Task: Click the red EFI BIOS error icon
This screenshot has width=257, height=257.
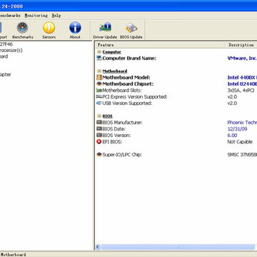Action: pos(99,141)
